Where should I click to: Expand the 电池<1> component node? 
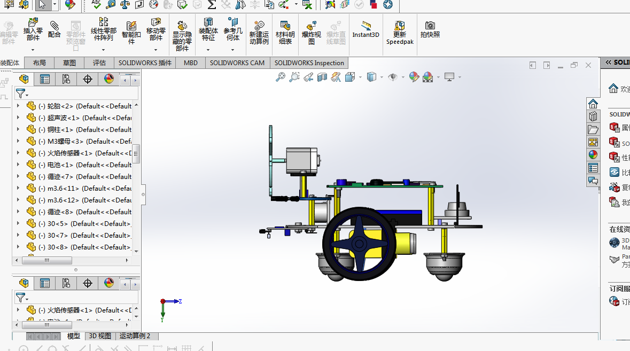coord(18,165)
